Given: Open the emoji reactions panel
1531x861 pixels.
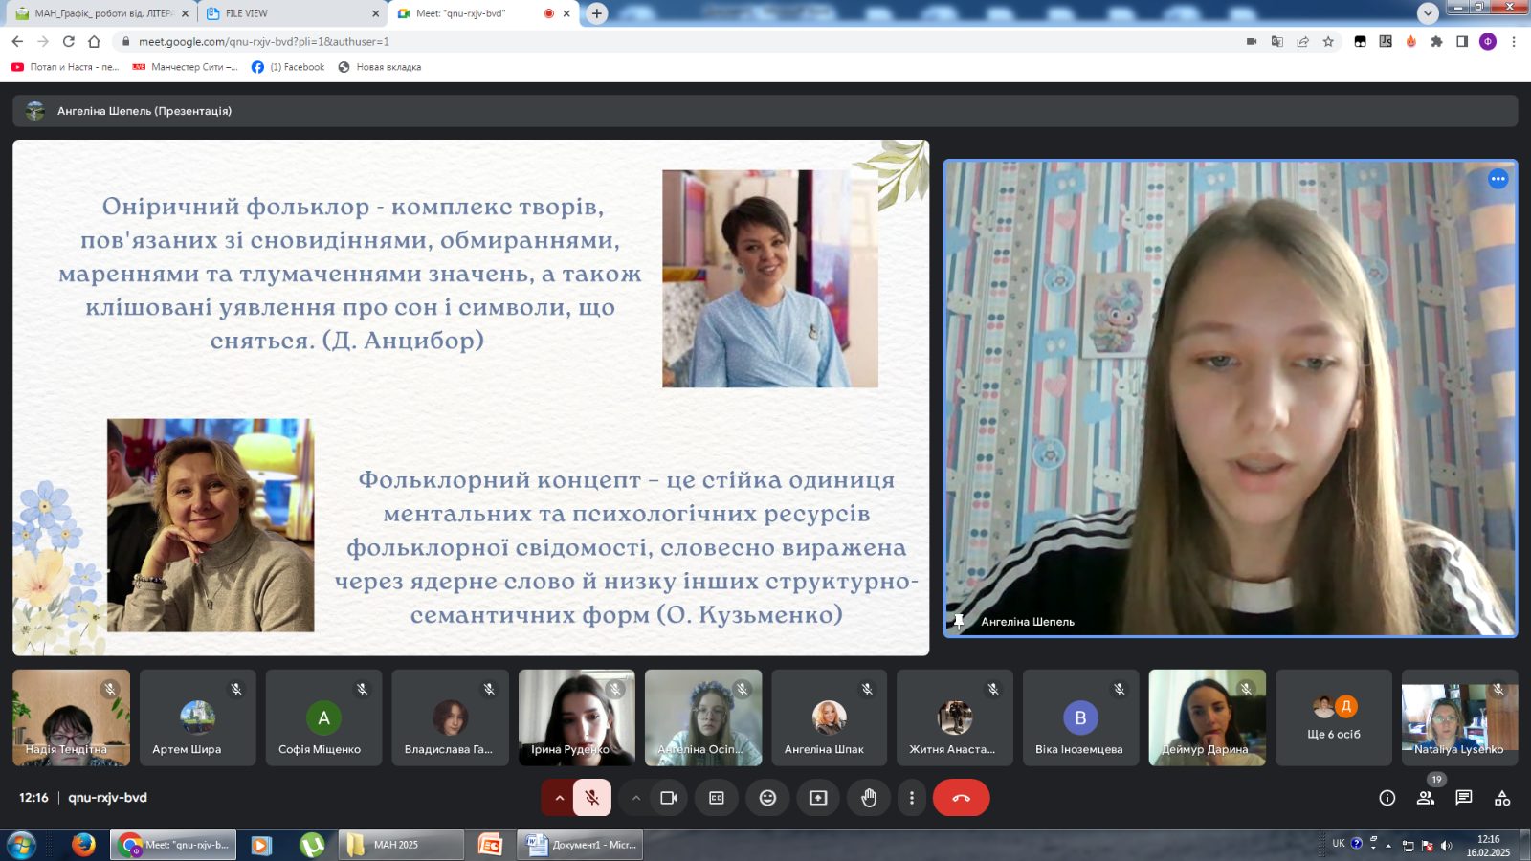Looking at the screenshot, I should [x=767, y=798].
